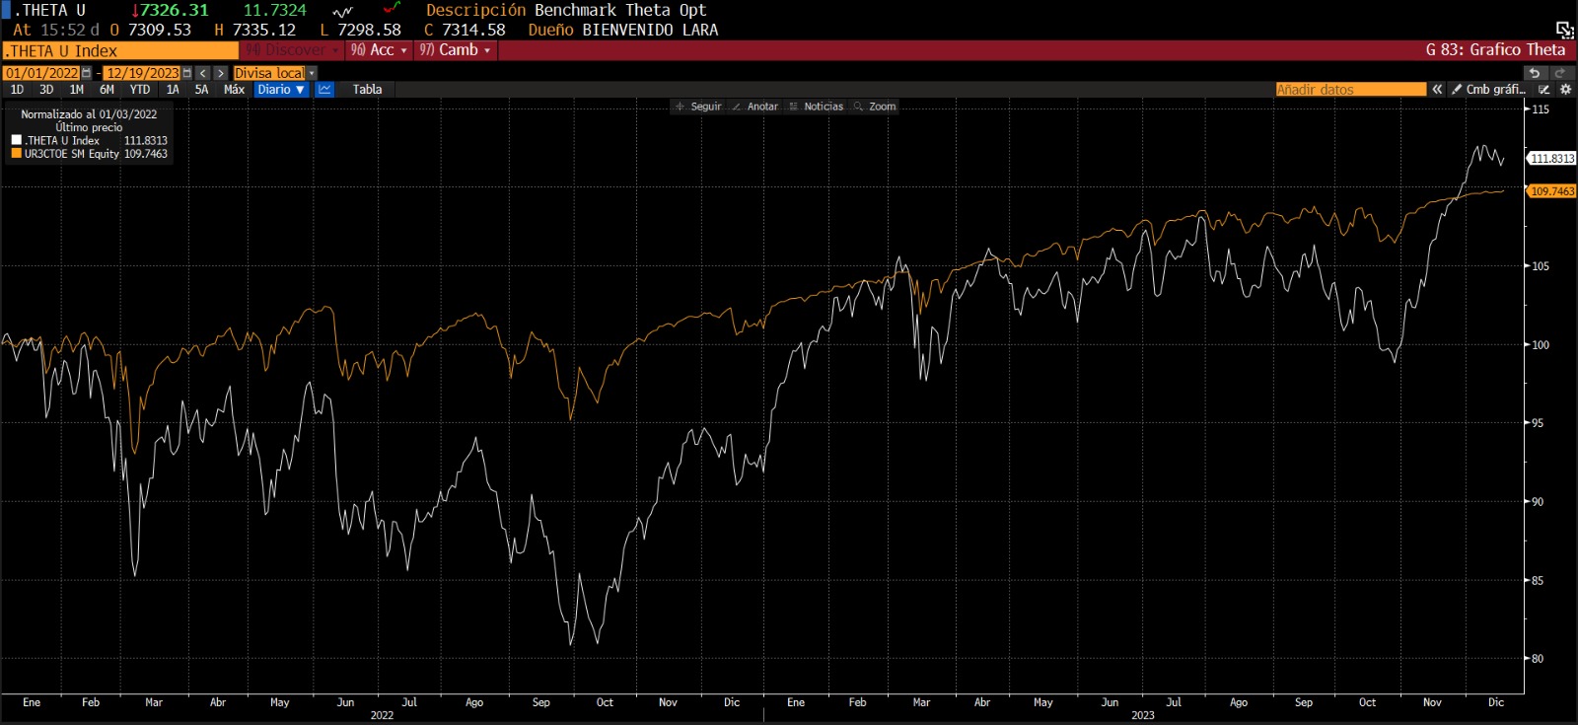Toggle UR3CTOE SM Equity series in legend
This screenshot has width=1578, height=725.
17,154
